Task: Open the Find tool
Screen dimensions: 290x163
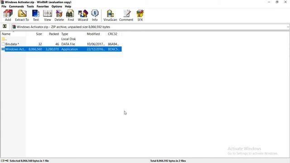Action: (x=71, y=15)
